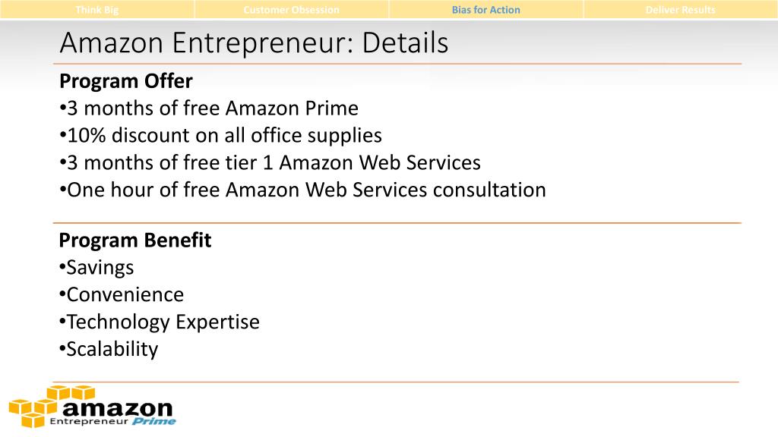The height and width of the screenshot is (437, 778).
Task: Switch to Customer Obsession tab
Action: [x=291, y=9]
